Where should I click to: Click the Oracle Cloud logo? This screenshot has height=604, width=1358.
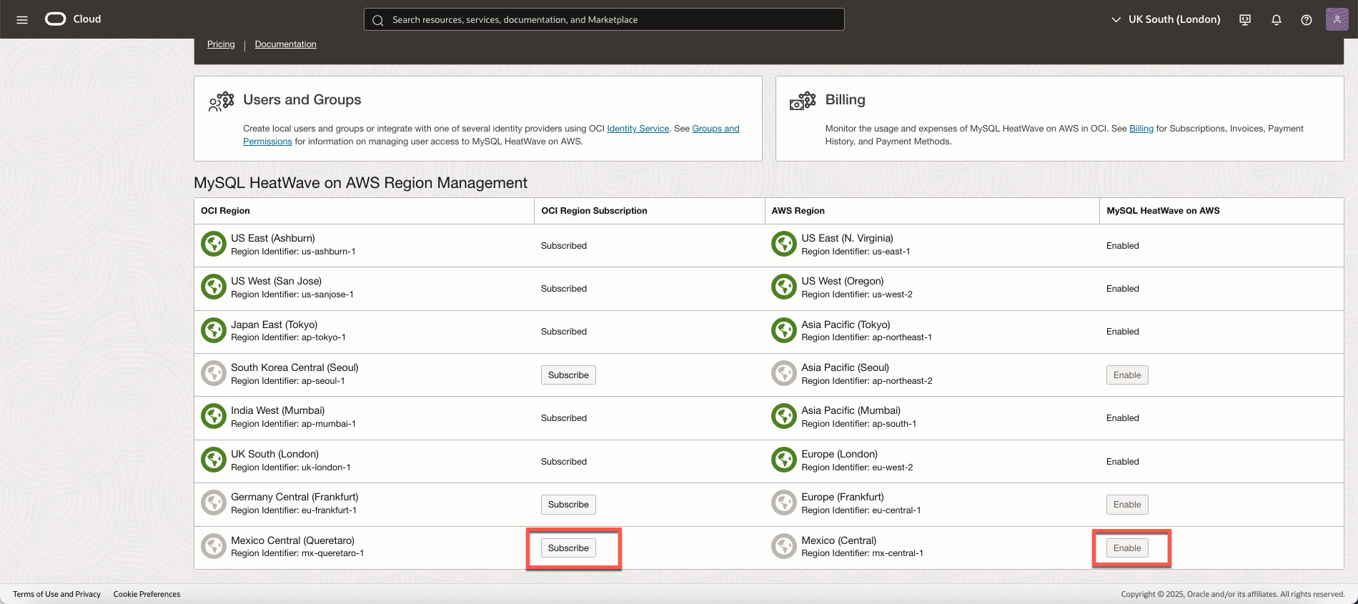[56, 19]
